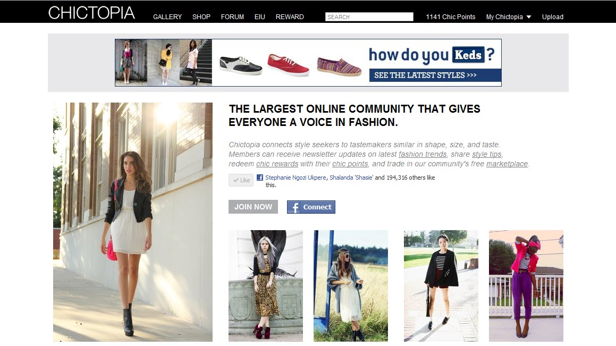616x346 pixels.
Task: Open the large featured white dress photo
Action: pos(133,222)
